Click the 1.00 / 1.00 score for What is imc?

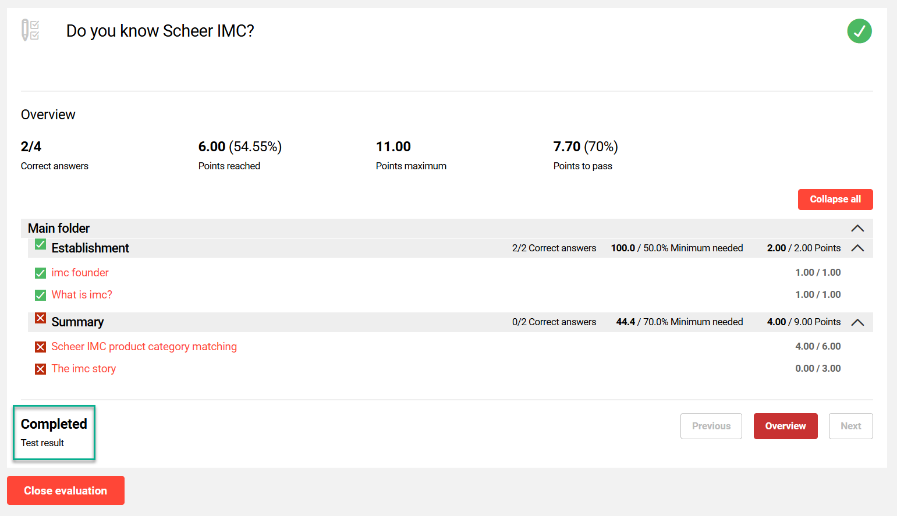click(818, 295)
